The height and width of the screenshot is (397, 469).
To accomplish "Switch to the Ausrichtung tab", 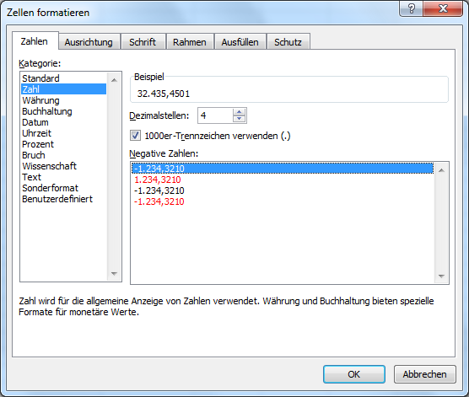I will coord(89,42).
